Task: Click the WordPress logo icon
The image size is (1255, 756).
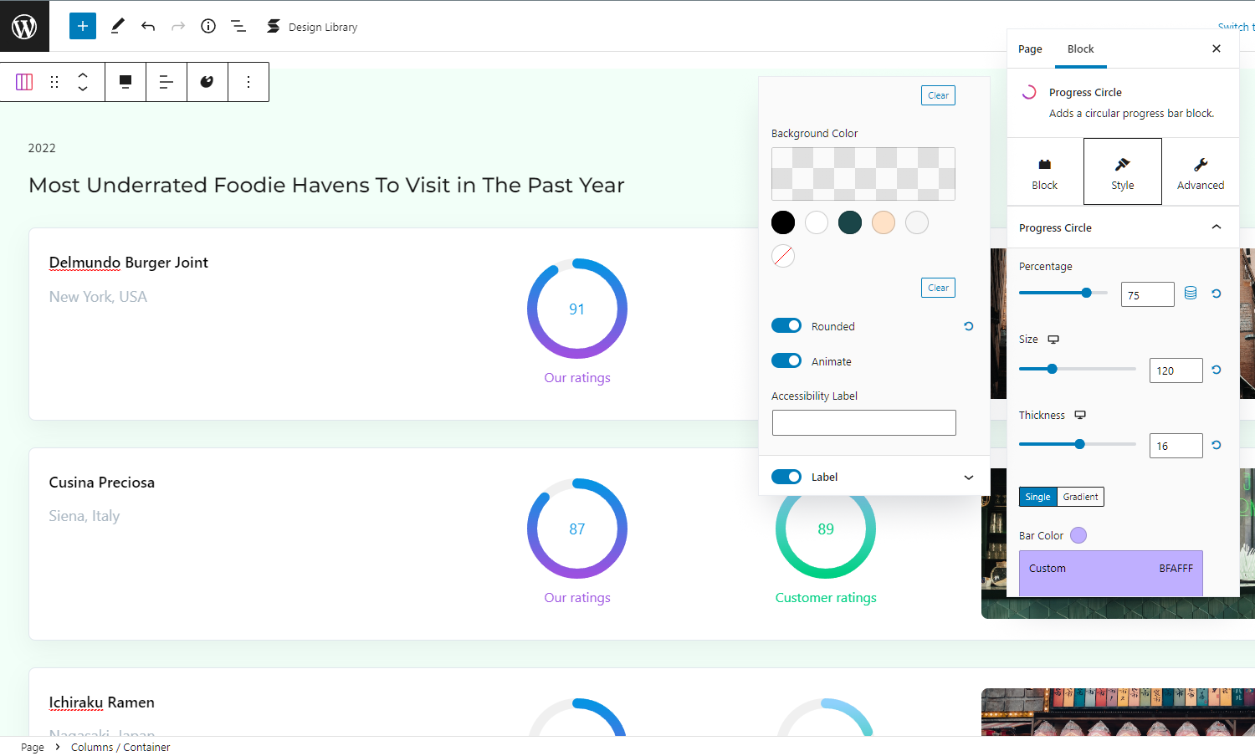Action: click(x=24, y=26)
